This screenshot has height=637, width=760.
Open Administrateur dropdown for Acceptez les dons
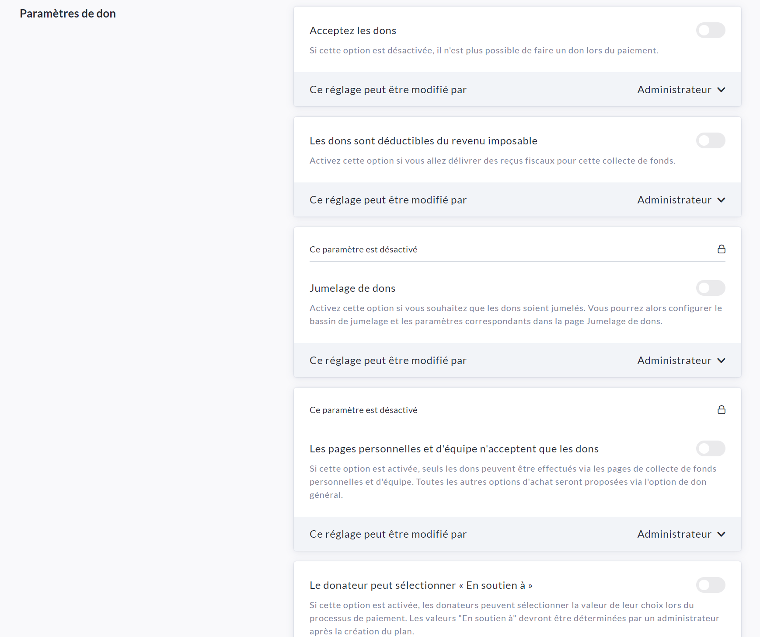(x=674, y=90)
